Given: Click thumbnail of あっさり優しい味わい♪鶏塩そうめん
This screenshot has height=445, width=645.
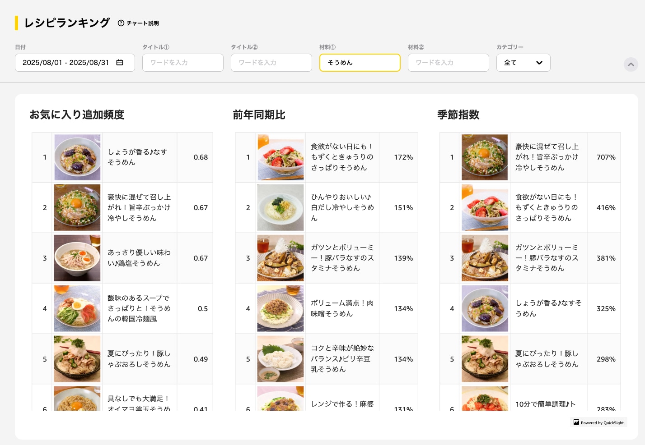Looking at the screenshot, I should point(77,258).
